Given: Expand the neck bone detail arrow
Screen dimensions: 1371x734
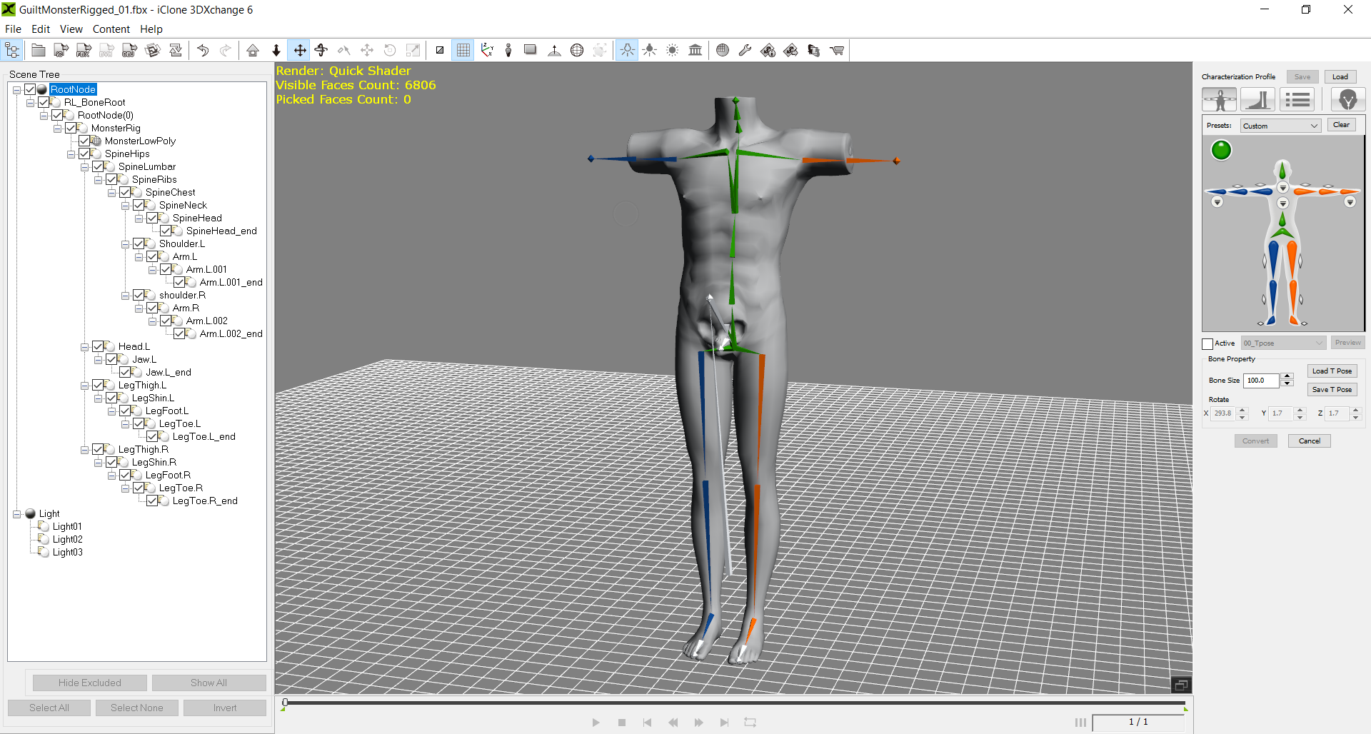Looking at the screenshot, I should tap(1282, 188).
